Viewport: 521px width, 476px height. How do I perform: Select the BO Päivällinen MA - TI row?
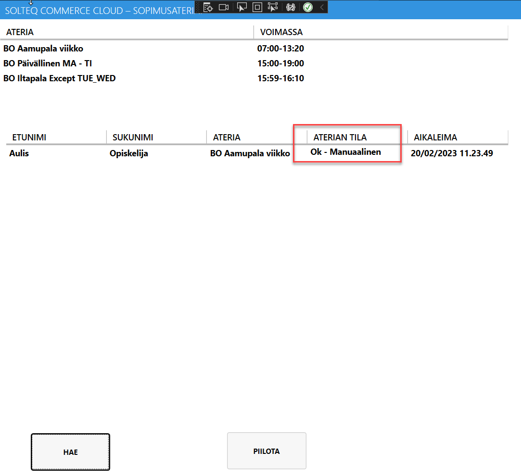click(47, 63)
